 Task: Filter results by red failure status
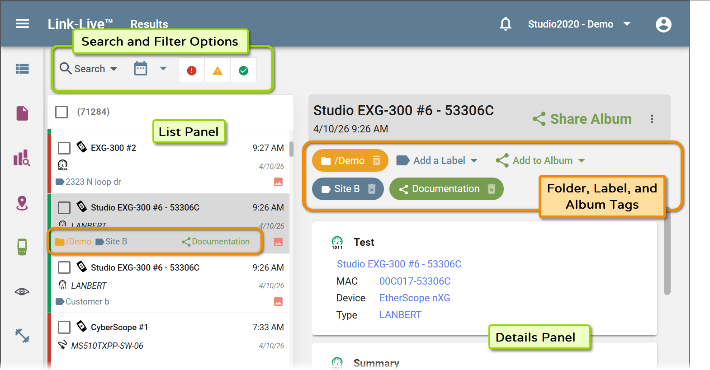coord(192,70)
